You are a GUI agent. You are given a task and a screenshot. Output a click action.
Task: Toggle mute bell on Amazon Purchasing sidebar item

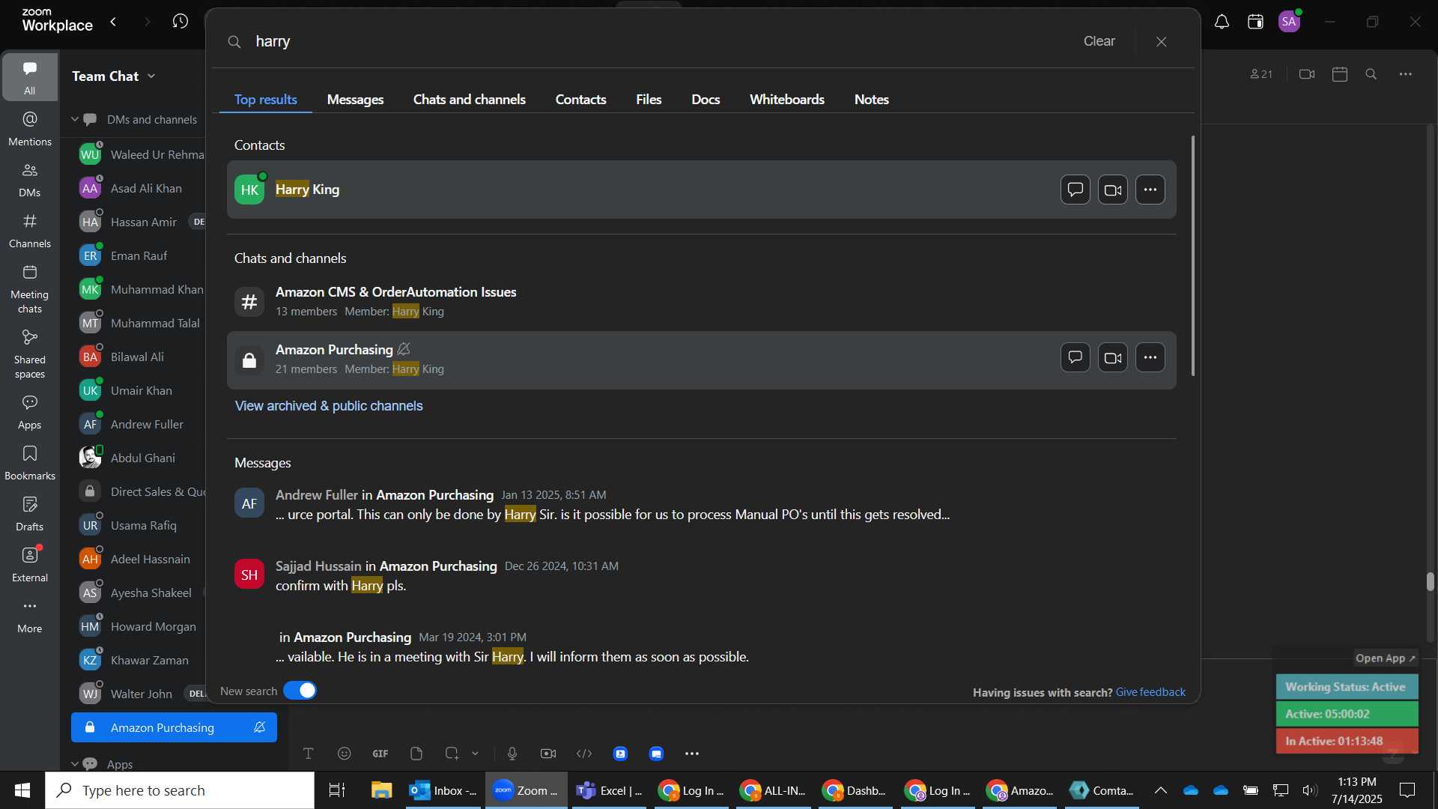260,727
